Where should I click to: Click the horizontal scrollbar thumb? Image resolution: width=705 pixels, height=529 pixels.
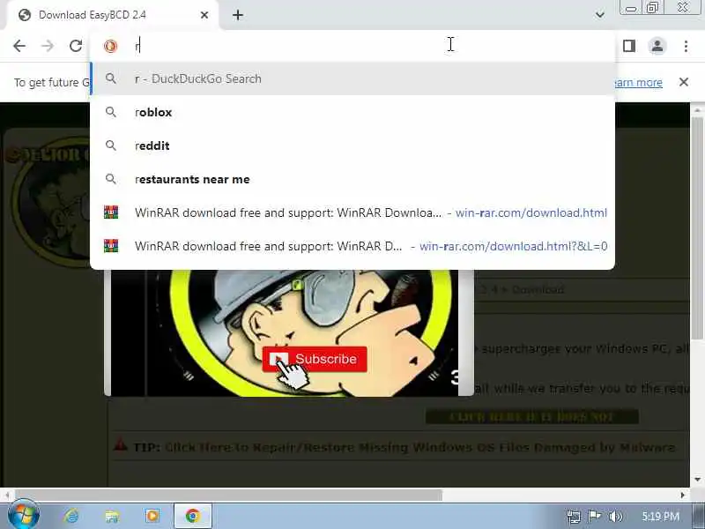click(228, 495)
